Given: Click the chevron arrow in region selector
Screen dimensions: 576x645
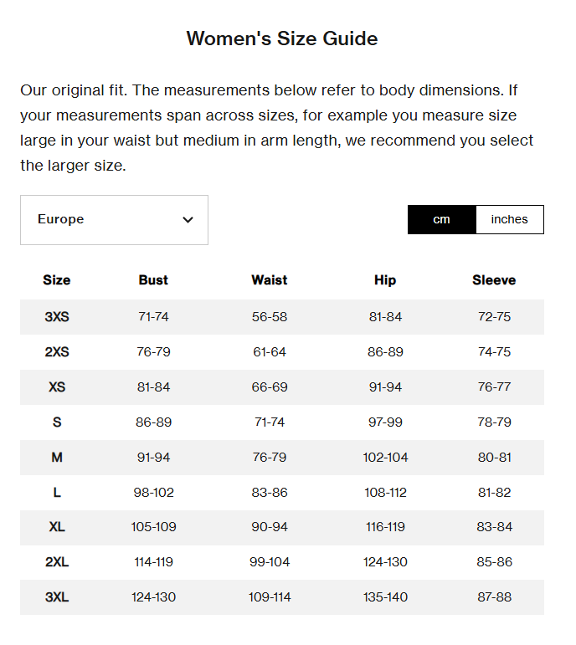Looking at the screenshot, I should [x=188, y=220].
